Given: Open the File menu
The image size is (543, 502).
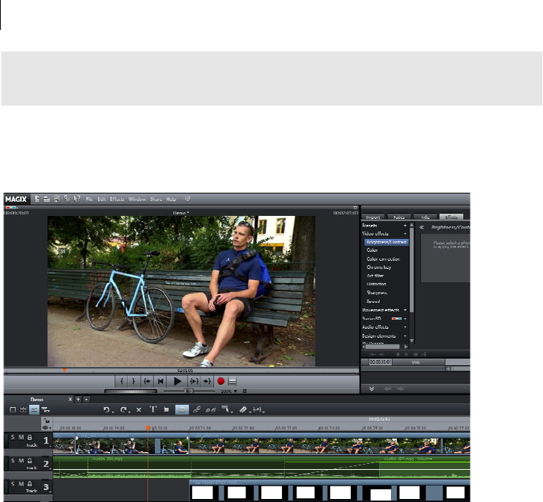Looking at the screenshot, I should point(89,199).
